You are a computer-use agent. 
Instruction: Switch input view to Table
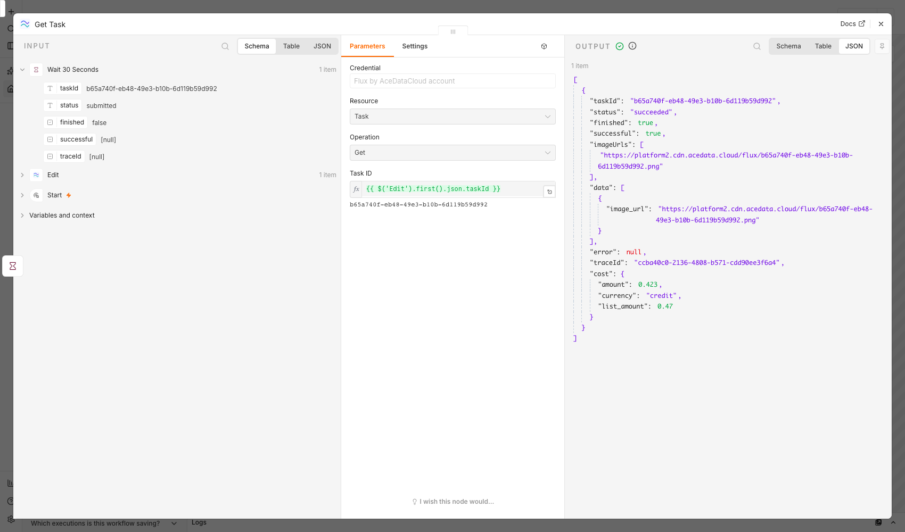291,46
